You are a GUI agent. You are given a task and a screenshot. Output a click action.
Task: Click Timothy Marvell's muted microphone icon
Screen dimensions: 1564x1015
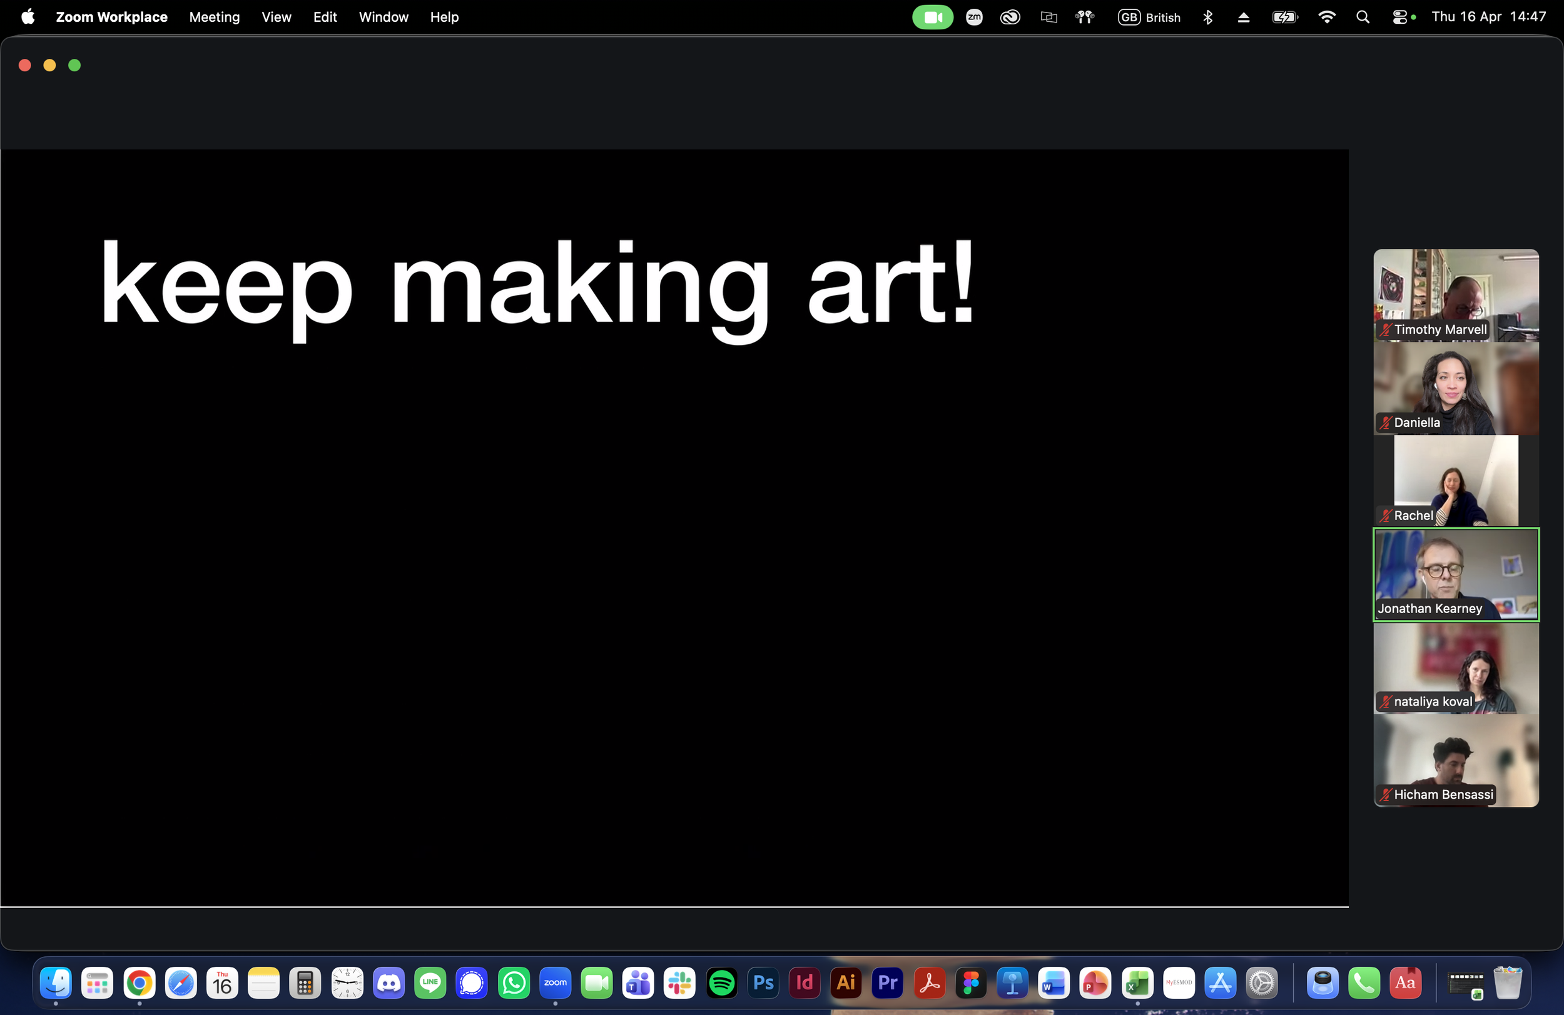point(1385,329)
